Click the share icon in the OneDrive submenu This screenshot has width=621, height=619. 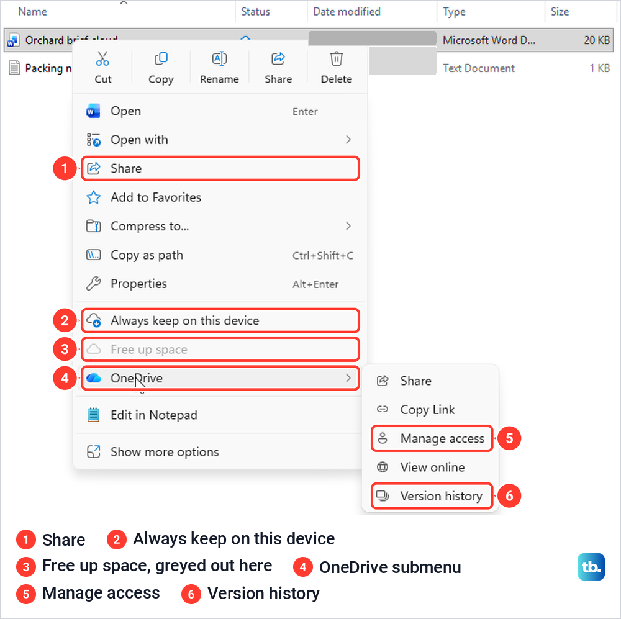tap(382, 381)
